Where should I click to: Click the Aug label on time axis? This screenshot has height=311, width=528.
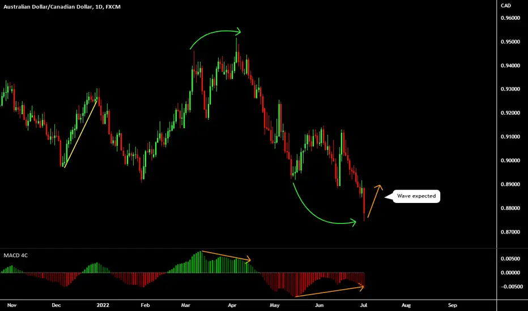[406, 305]
